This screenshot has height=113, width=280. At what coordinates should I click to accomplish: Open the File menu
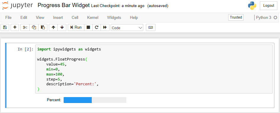[8, 18]
